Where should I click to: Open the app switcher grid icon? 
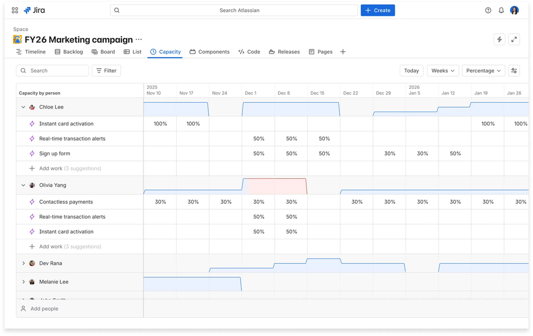coord(15,10)
